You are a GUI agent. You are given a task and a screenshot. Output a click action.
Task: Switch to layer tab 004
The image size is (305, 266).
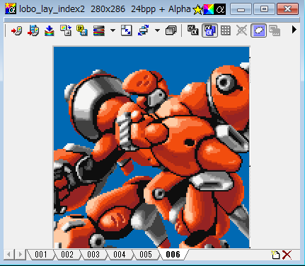click(120, 255)
